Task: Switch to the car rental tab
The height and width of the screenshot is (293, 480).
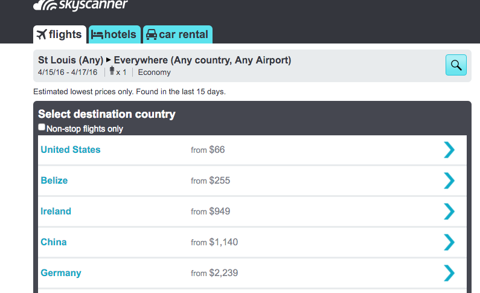Action: pos(178,34)
